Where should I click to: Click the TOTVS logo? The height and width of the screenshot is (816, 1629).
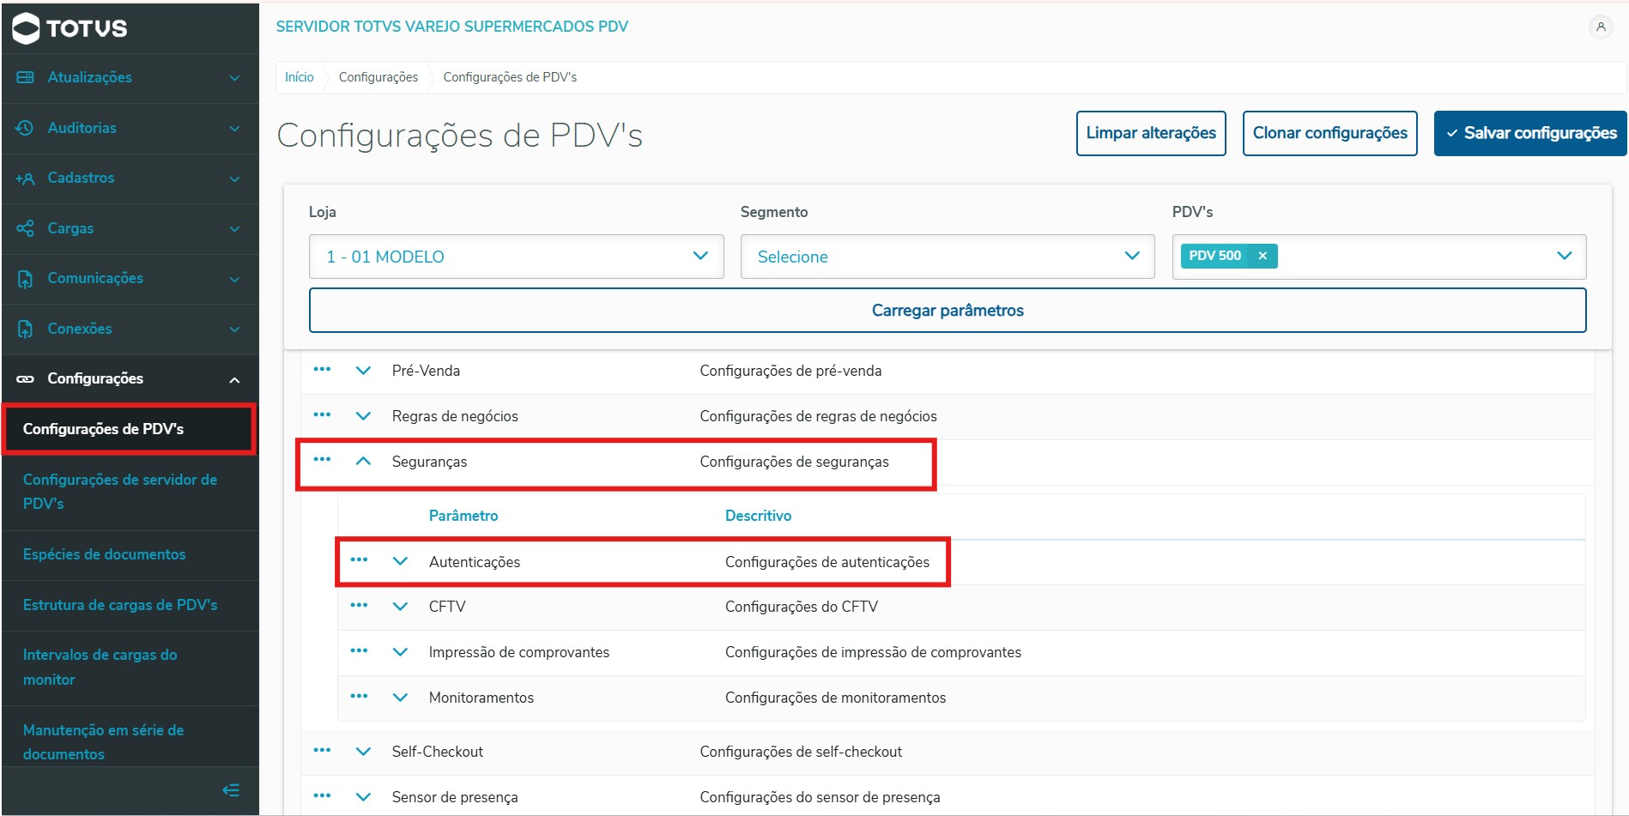point(70,27)
